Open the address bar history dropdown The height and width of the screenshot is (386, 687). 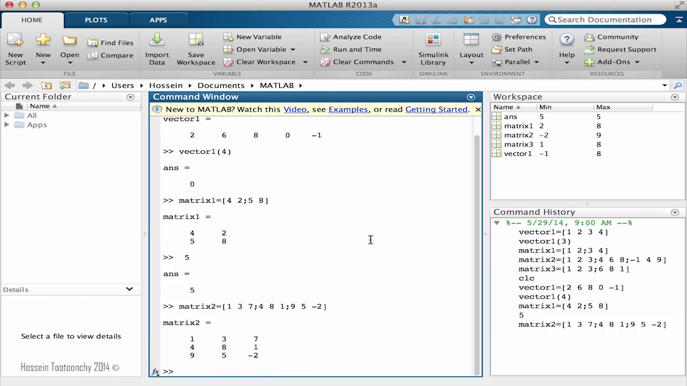pyautogui.click(x=664, y=85)
